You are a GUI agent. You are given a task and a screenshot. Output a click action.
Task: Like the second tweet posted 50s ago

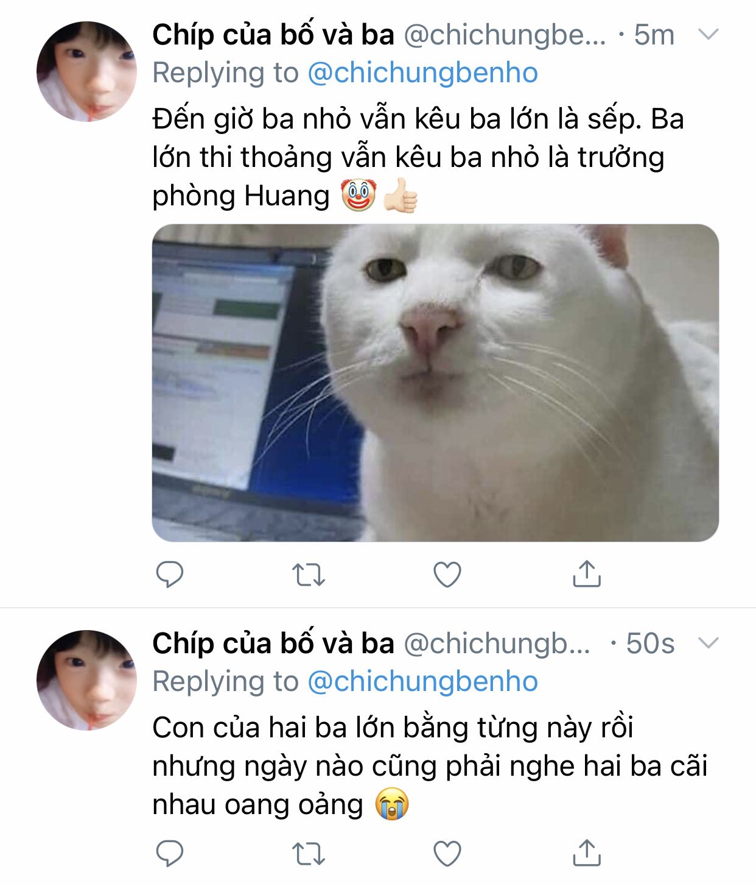pyautogui.click(x=447, y=854)
